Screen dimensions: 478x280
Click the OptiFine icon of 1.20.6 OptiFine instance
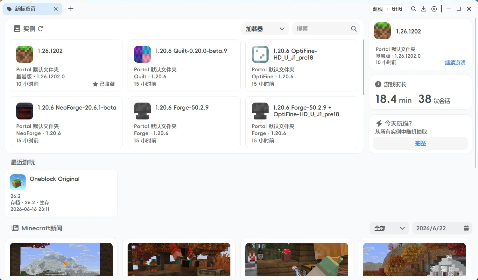(260, 54)
